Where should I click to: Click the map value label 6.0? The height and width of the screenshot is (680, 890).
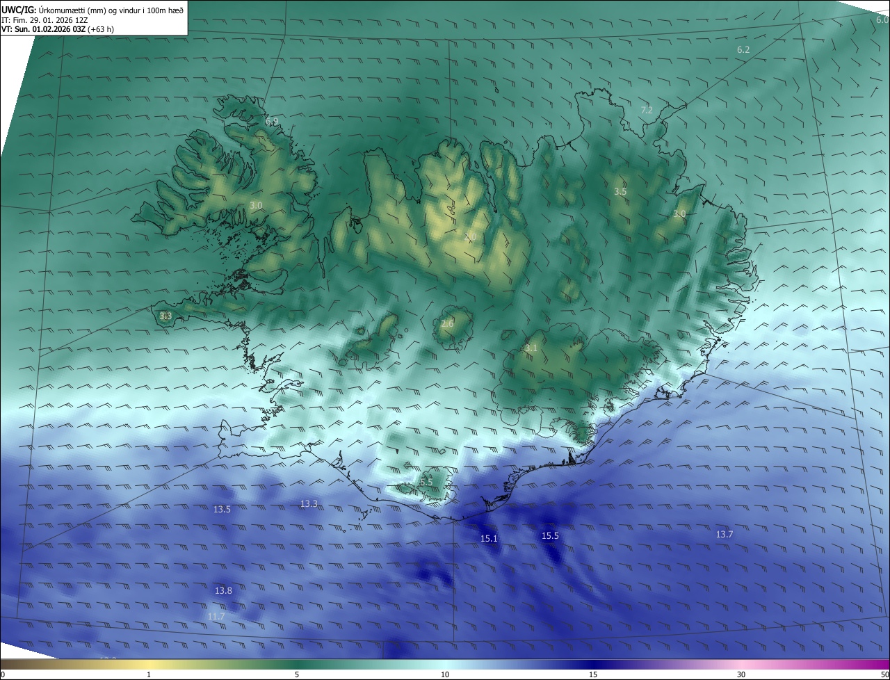click(x=882, y=20)
